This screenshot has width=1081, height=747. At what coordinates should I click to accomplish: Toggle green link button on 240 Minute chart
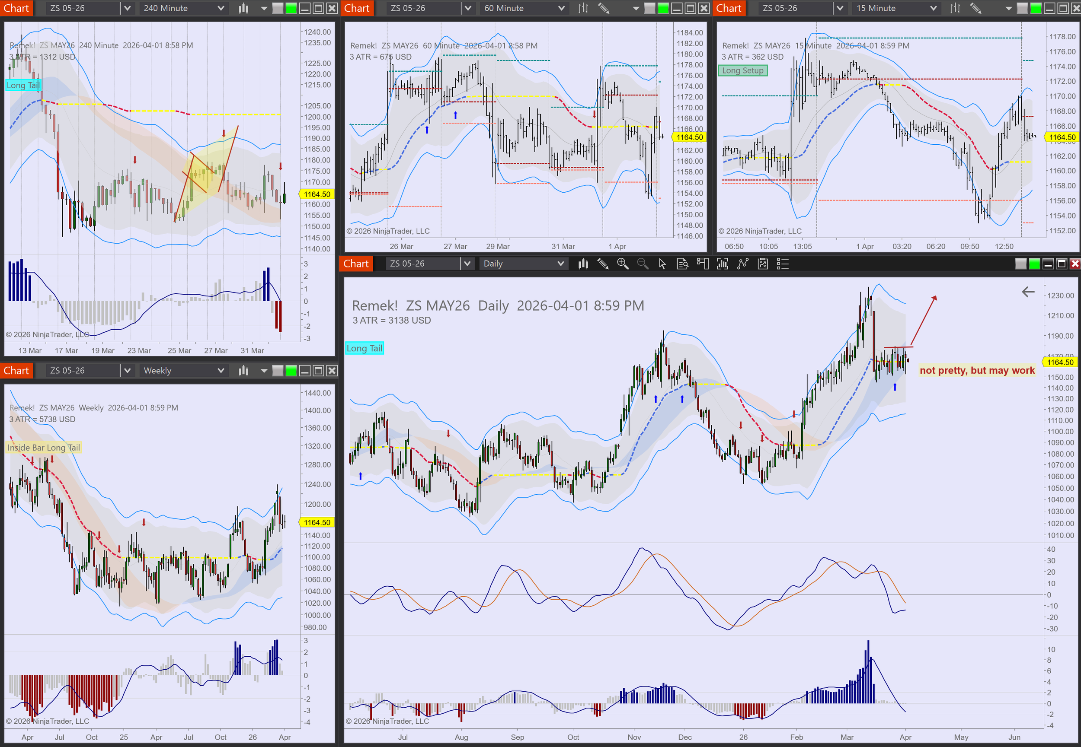click(x=291, y=9)
